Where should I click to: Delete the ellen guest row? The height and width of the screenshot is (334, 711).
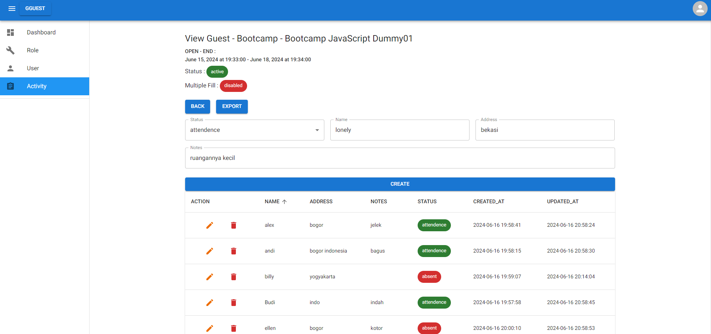coord(234,328)
